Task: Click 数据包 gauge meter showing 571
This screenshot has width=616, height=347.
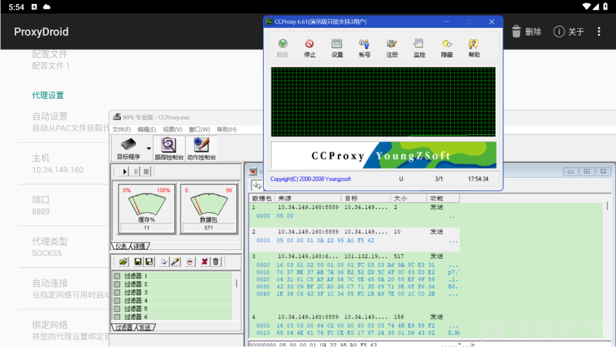Action: pyautogui.click(x=209, y=209)
